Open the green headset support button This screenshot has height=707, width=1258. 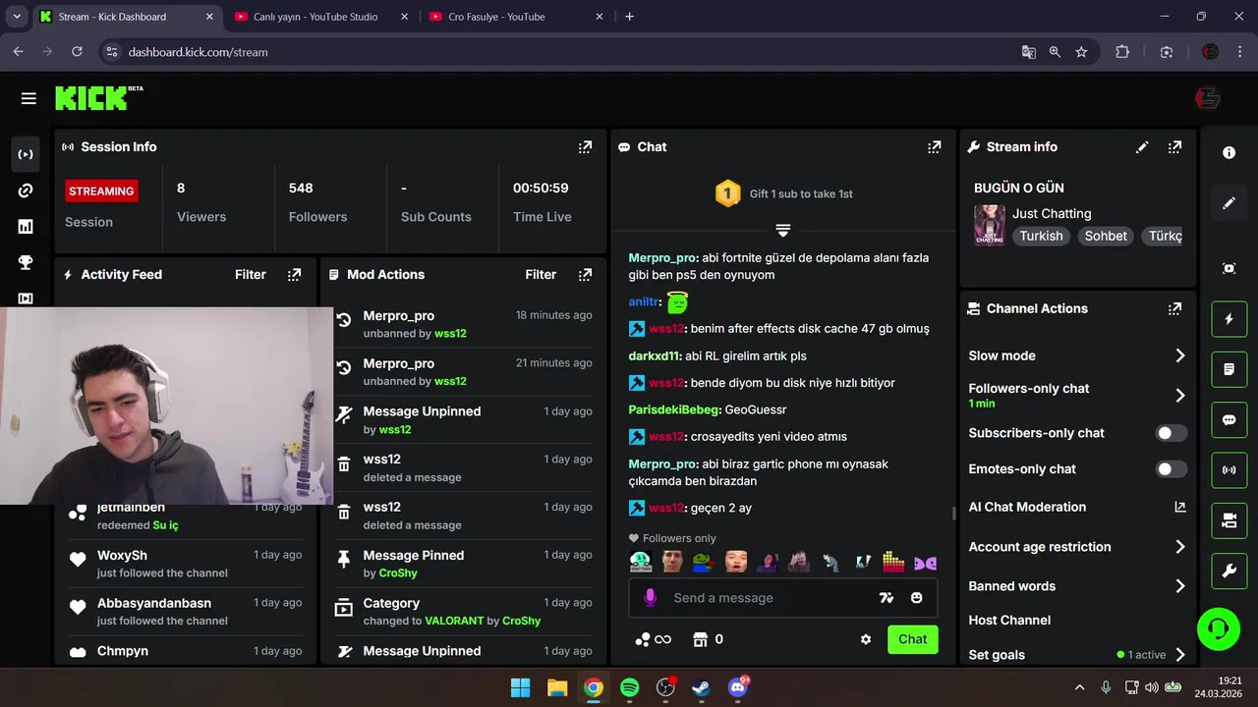(1219, 628)
